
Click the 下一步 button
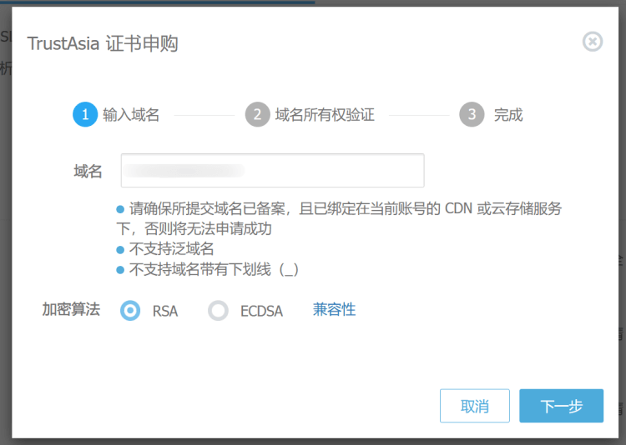(562, 406)
